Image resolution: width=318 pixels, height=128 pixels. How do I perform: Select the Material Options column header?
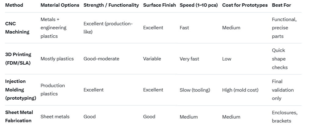pos(60,5)
